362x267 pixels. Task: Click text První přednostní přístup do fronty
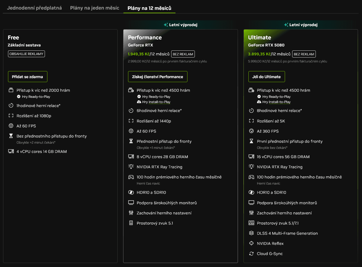coord(289,141)
